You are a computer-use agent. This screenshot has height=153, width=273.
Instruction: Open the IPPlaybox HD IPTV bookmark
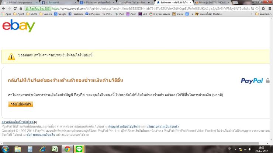[99, 14]
